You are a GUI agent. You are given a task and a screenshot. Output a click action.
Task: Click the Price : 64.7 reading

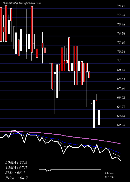[17, 178]
